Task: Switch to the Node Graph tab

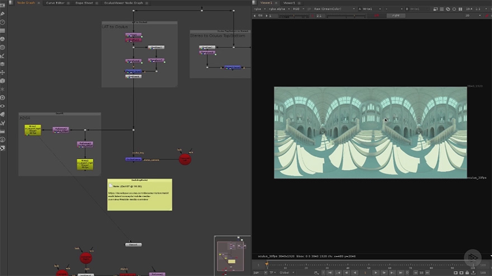Action: (26, 3)
